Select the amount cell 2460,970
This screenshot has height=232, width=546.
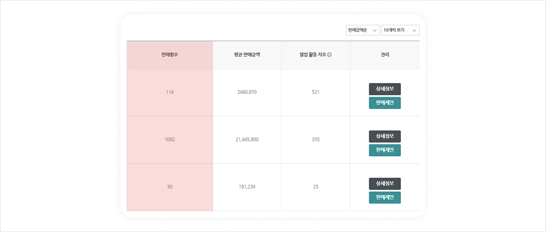pyautogui.click(x=247, y=93)
